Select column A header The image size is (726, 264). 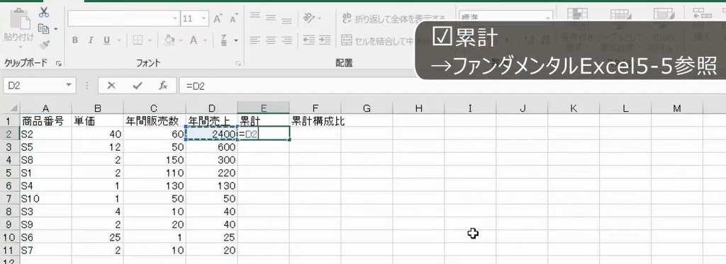[45, 109]
